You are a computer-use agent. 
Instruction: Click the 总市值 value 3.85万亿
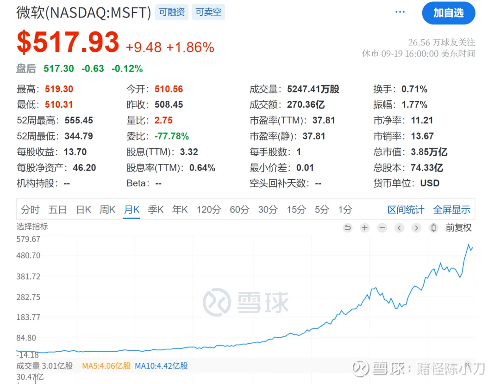(x=429, y=152)
